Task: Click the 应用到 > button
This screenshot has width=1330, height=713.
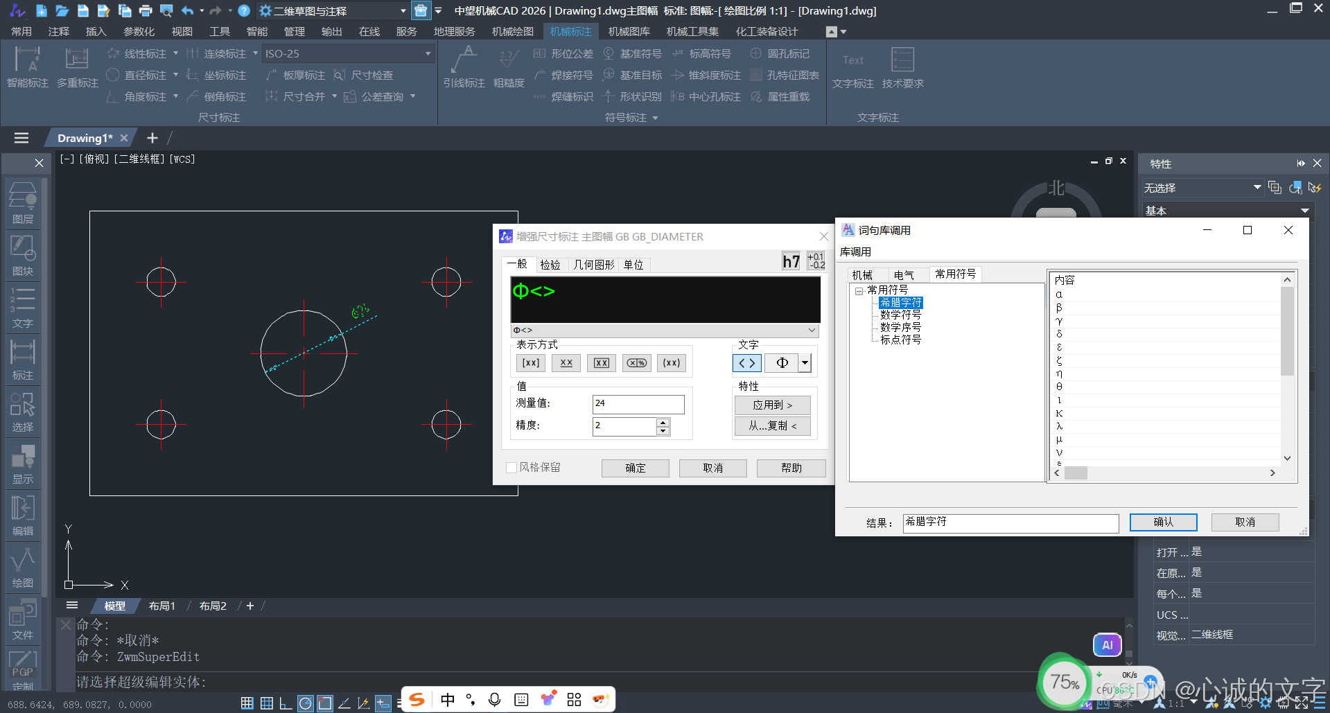Action: click(773, 405)
